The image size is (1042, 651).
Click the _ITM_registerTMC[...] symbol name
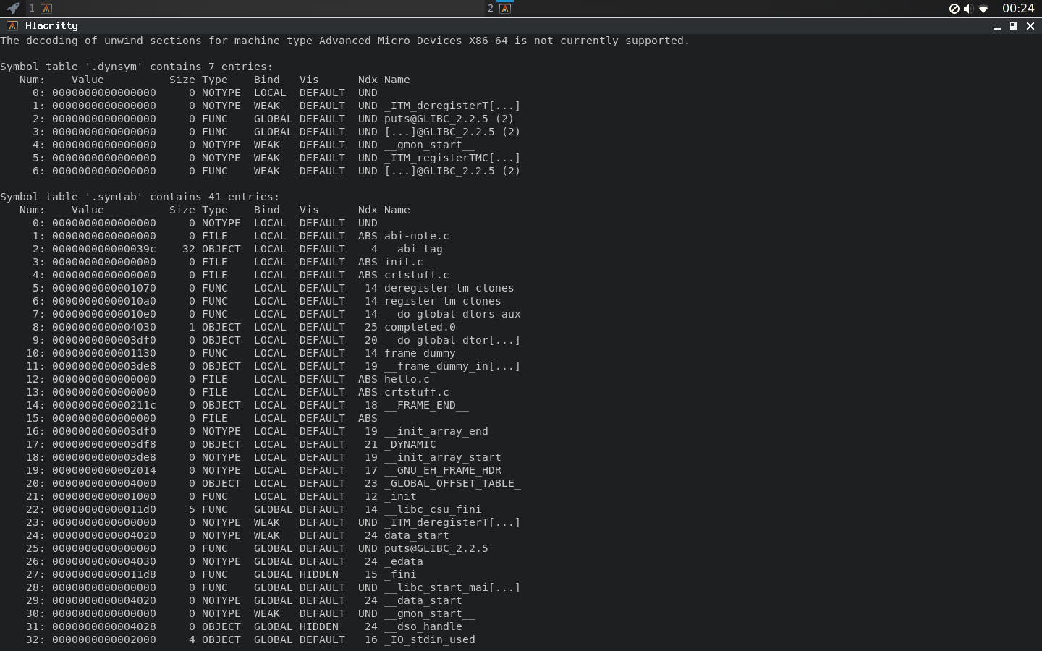pos(452,158)
